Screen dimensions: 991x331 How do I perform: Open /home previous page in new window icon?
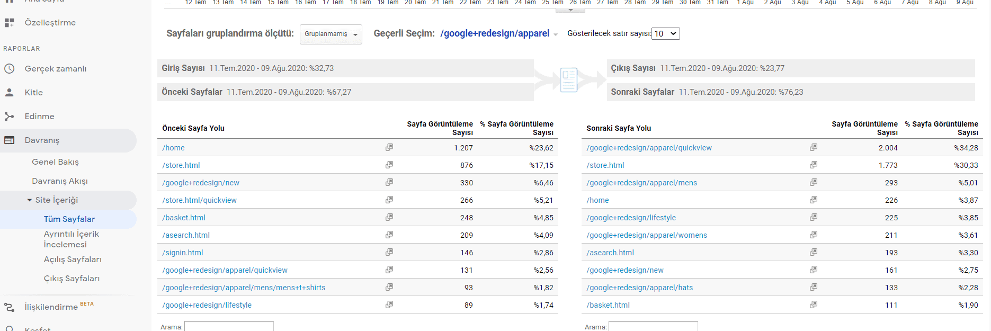389,147
